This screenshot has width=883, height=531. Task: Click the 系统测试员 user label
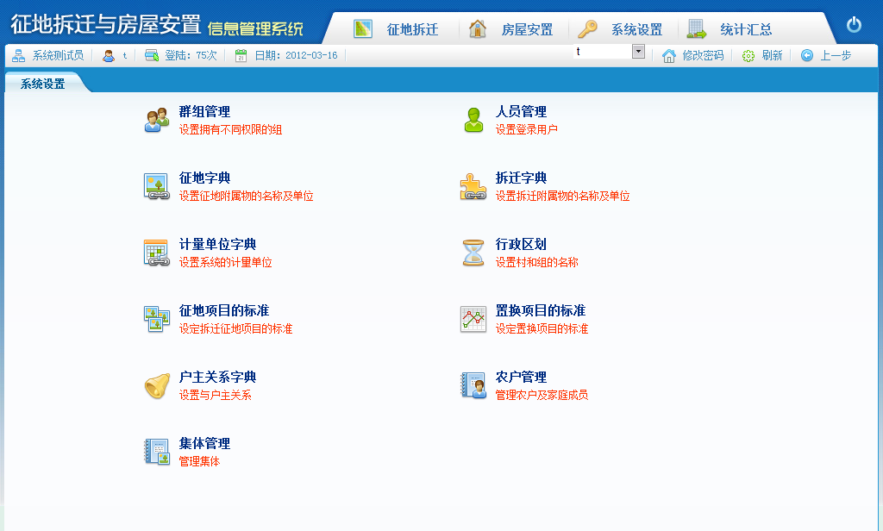pyautogui.click(x=58, y=55)
